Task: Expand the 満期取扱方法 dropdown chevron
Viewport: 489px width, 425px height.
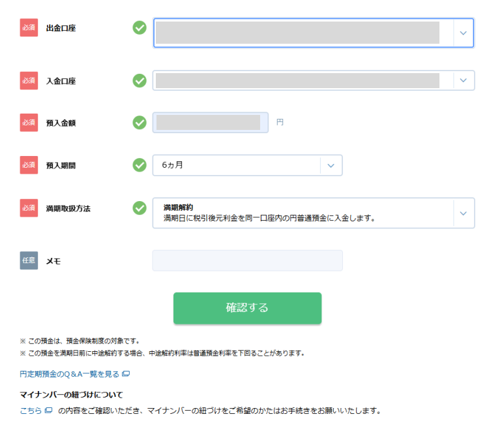Action: point(464,213)
